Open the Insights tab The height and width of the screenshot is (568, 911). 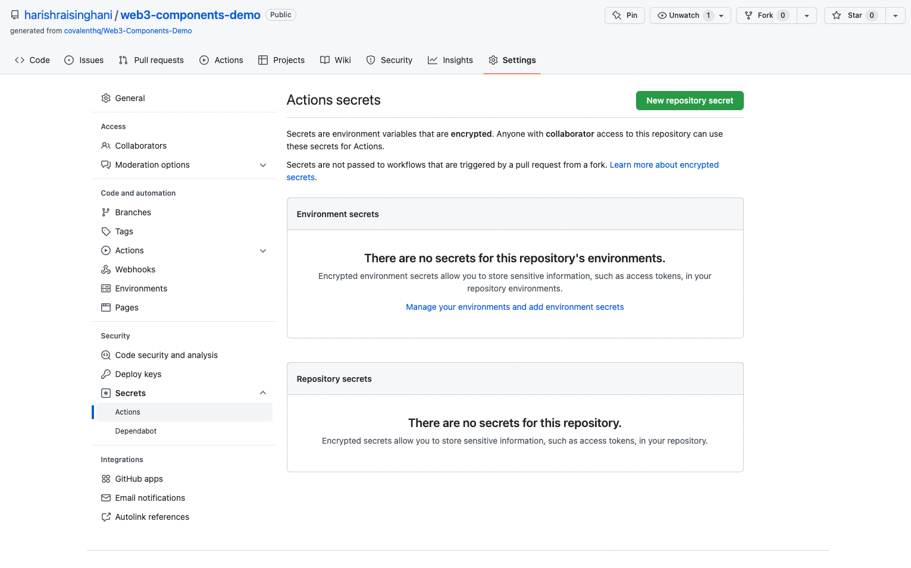[450, 60]
